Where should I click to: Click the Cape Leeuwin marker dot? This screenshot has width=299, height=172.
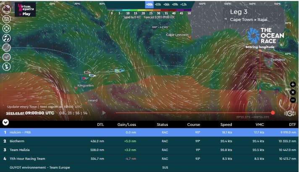[x=190, y=37]
